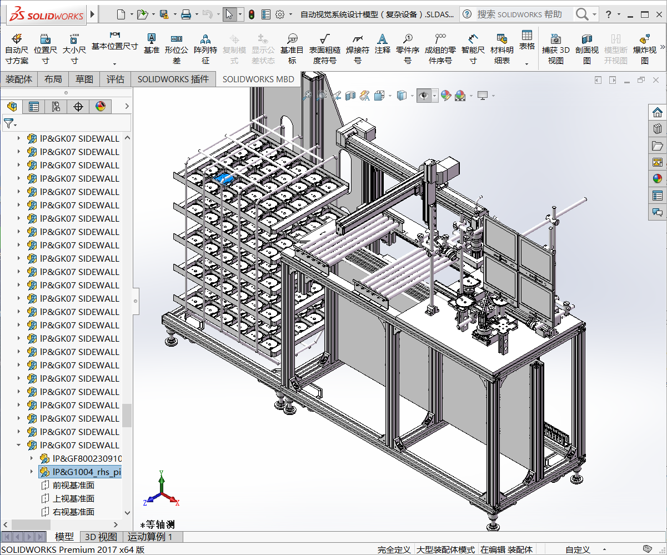Open the ConfigurationManager tab icon
This screenshot has height=555, width=667.
point(56,106)
